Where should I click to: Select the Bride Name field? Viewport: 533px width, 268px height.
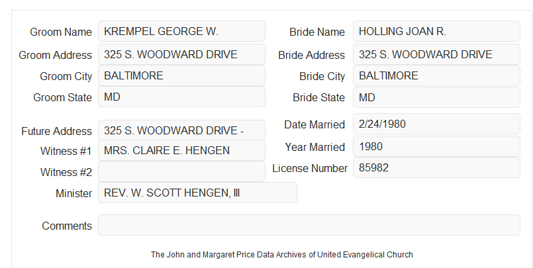436,31
